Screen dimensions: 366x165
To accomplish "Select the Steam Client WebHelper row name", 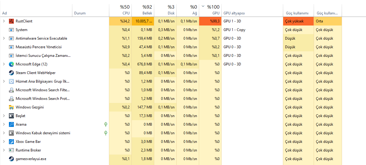I will [x=35, y=73].
